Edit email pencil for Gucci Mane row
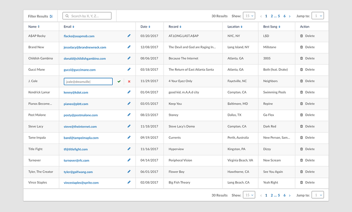The width and height of the screenshot is (352, 212). [129, 69]
